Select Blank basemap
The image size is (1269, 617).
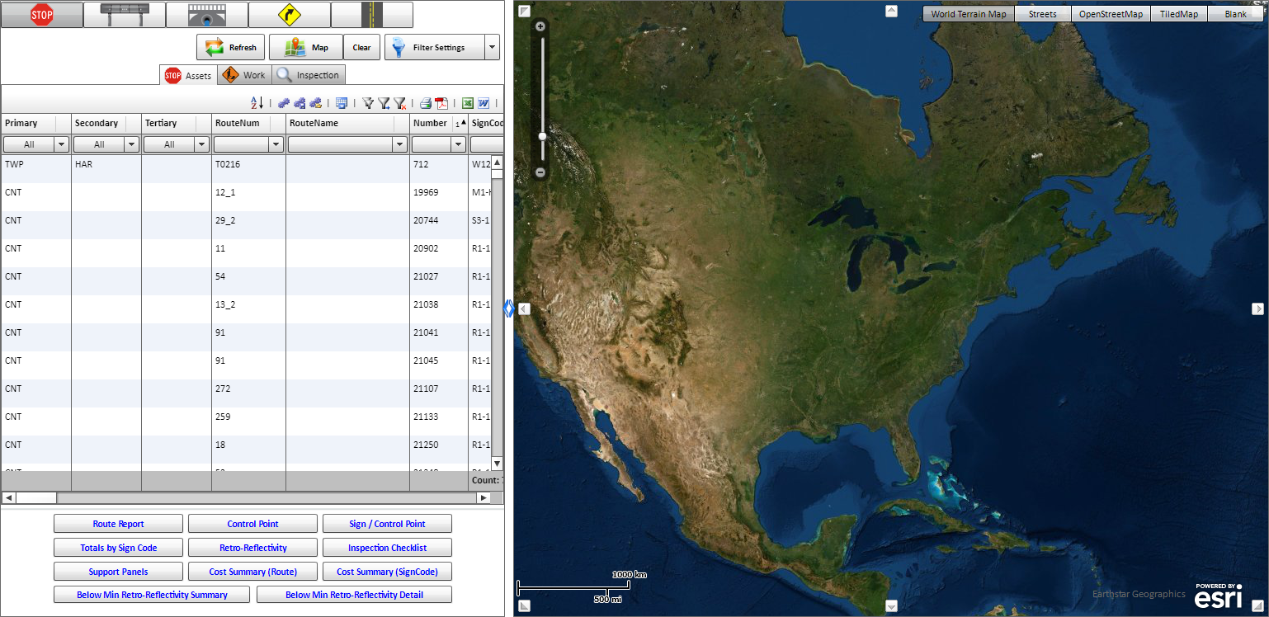[x=1235, y=14]
